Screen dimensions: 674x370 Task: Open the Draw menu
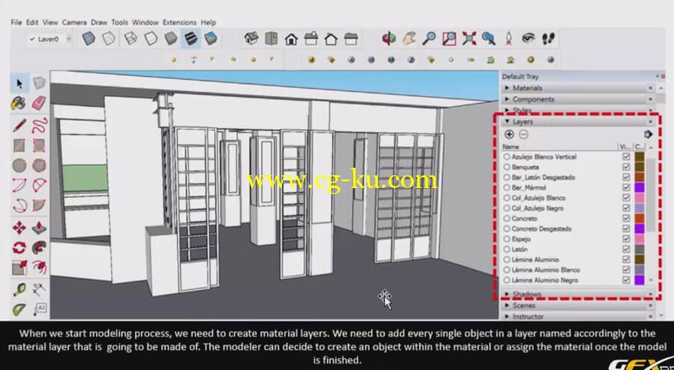coord(99,23)
